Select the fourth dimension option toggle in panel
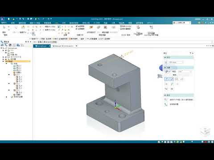 click(182, 79)
